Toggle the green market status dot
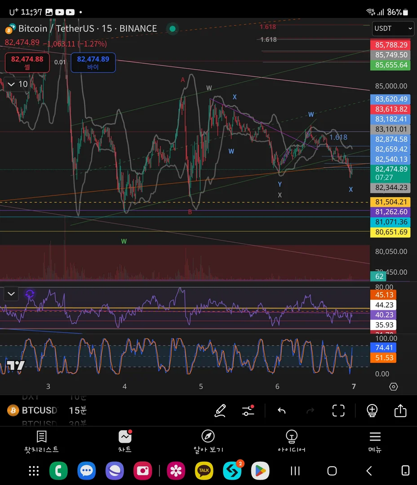 click(x=173, y=29)
